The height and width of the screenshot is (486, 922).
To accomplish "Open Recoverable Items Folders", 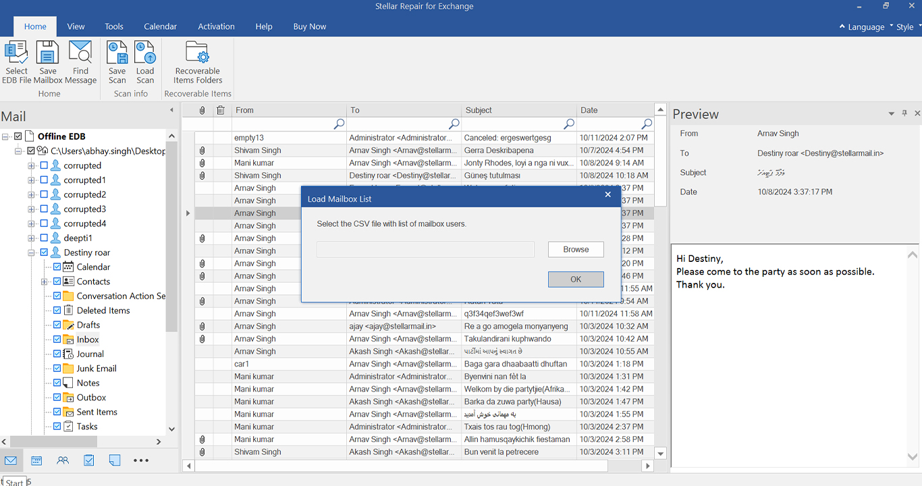I will coord(198,62).
